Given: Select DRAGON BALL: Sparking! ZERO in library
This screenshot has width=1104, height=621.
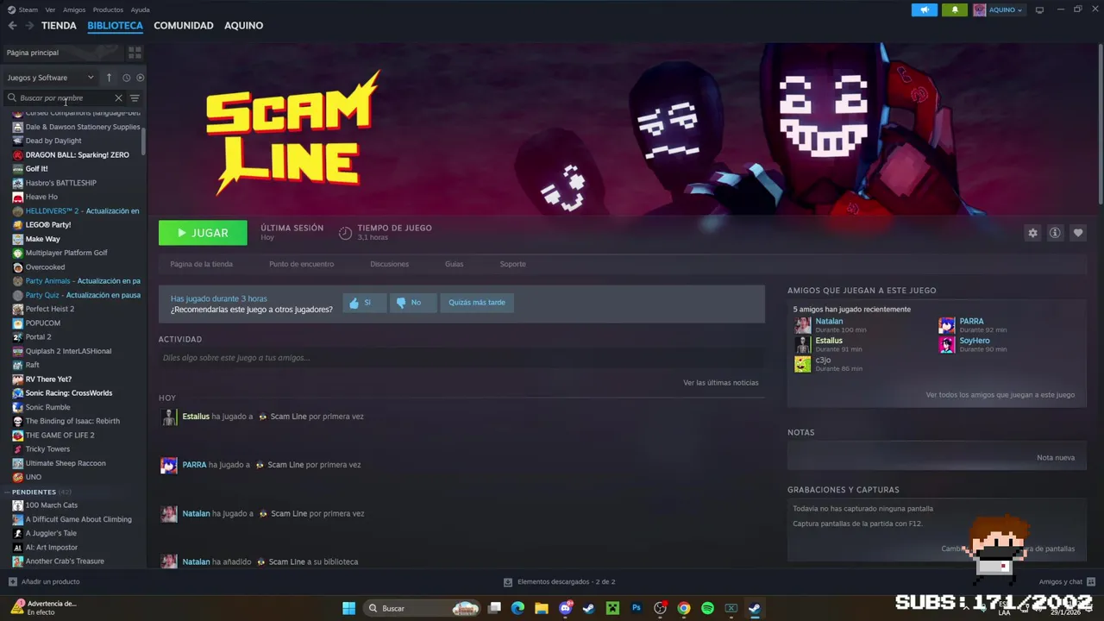Looking at the screenshot, I should 77,155.
